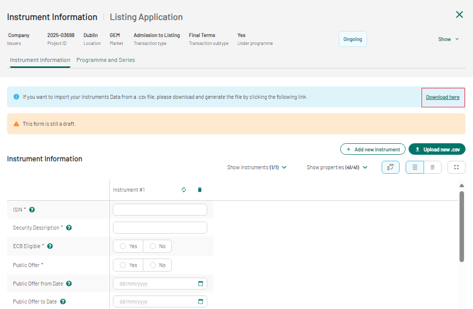This screenshot has width=473, height=309.
Task: Delete Instrument #1 using the trash icon
Action: pyautogui.click(x=200, y=190)
